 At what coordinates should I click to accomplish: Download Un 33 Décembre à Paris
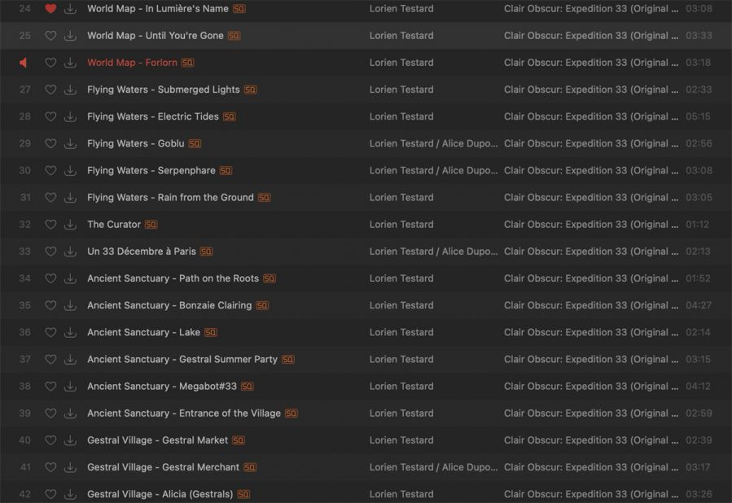click(x=70, y=251)
